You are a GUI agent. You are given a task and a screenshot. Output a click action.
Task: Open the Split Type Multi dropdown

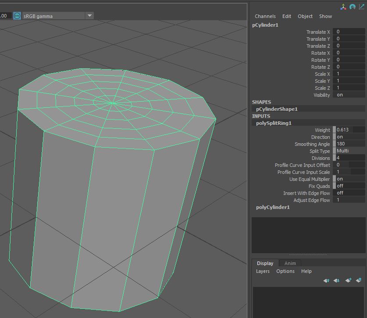coord(349,151)
